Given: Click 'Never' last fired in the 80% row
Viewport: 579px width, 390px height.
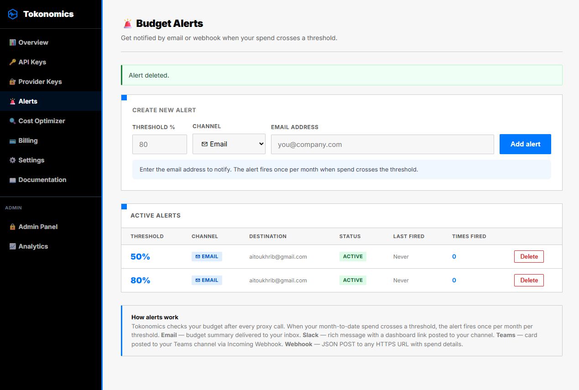Looking at the screenshot, I should 401,281.
